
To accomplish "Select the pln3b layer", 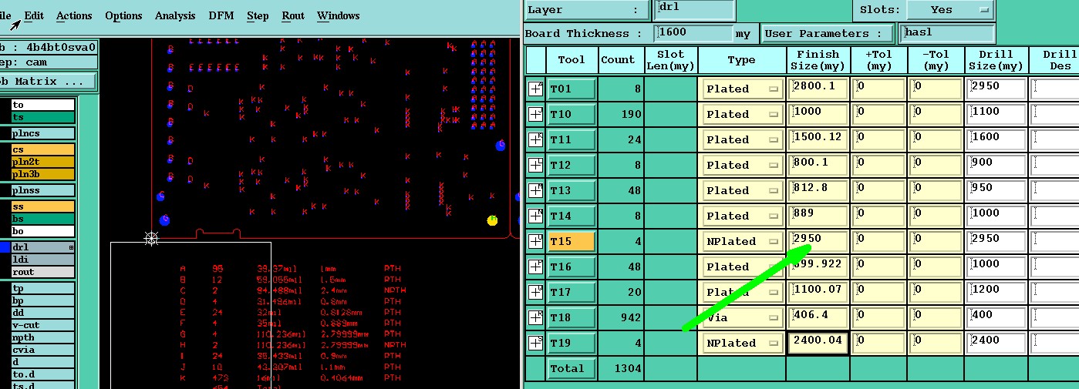I will (43, 174).
